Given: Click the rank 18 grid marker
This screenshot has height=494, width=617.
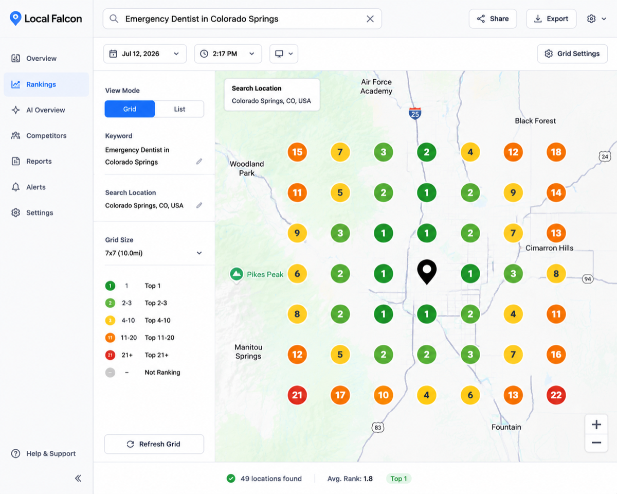Looking at the screenshot, I should (x=556, y=152).
